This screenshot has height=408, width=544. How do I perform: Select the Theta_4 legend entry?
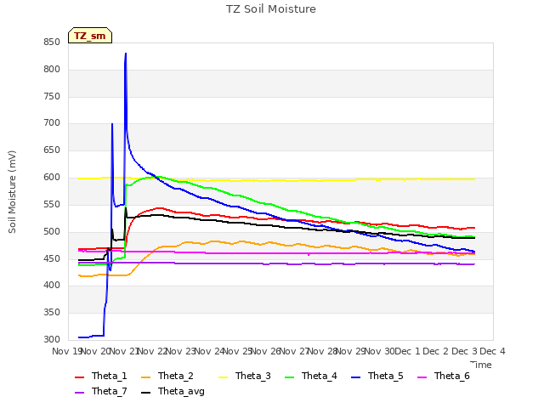click(311, 376)
